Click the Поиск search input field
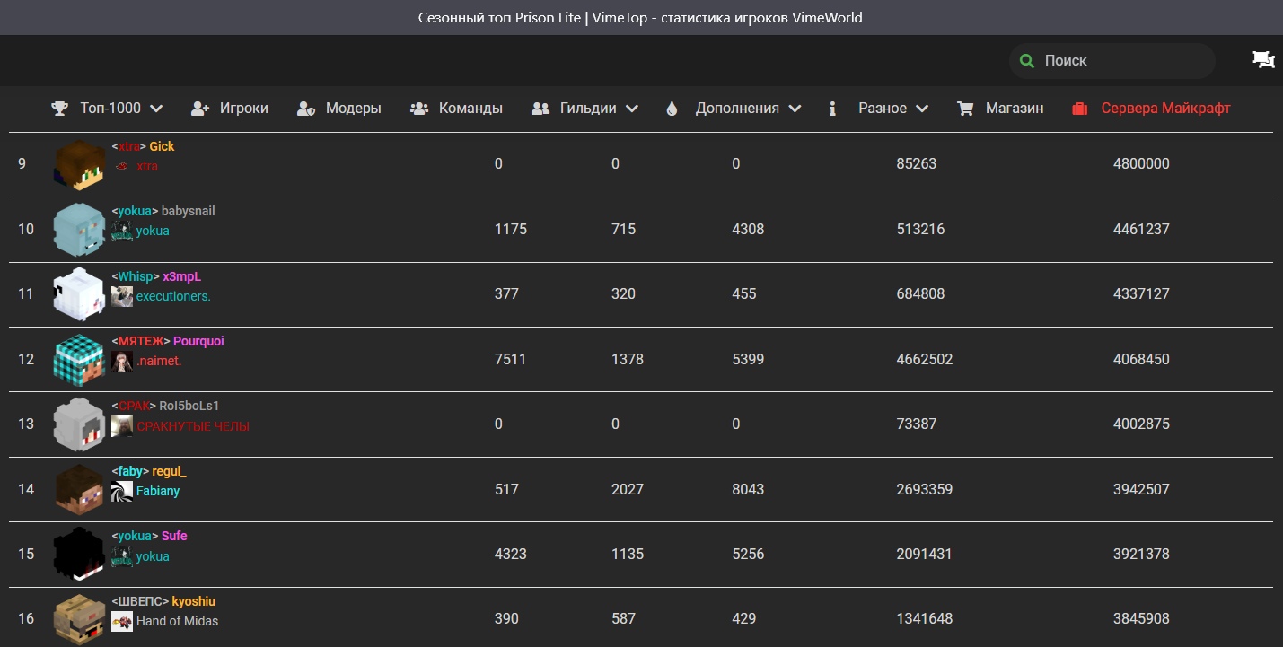 tap(1122, 61)
